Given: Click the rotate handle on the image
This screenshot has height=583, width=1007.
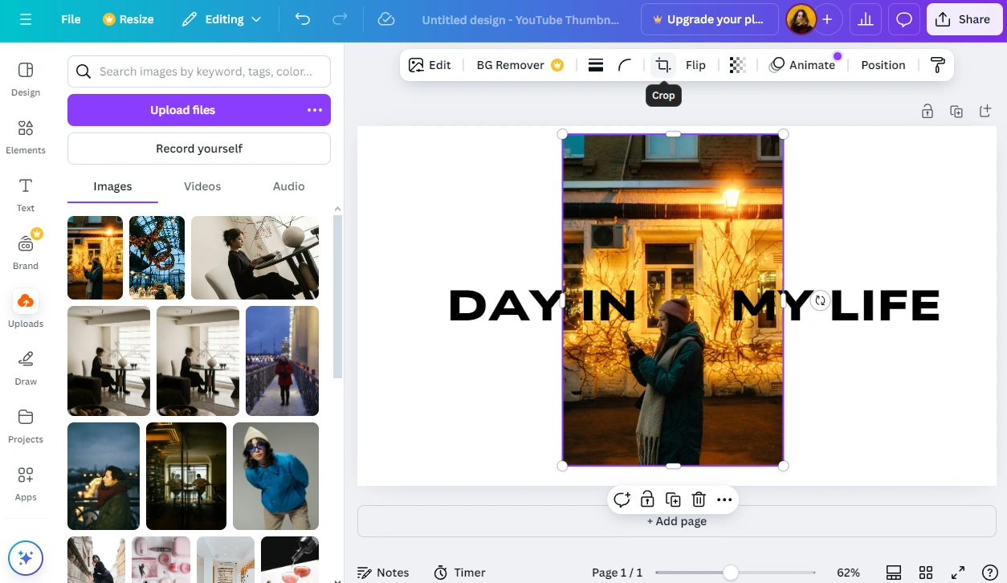Looking at the screenshot, I should tap(820, 301).
